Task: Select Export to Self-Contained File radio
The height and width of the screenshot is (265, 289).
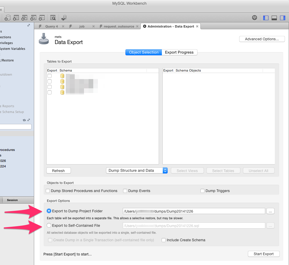Action: 49,225
